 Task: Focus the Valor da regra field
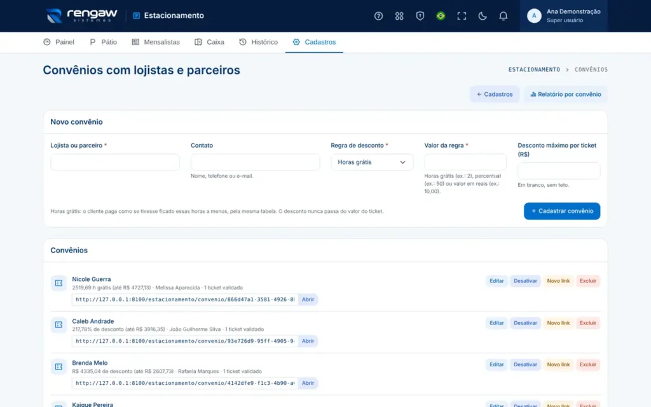[x=465, y=162]
